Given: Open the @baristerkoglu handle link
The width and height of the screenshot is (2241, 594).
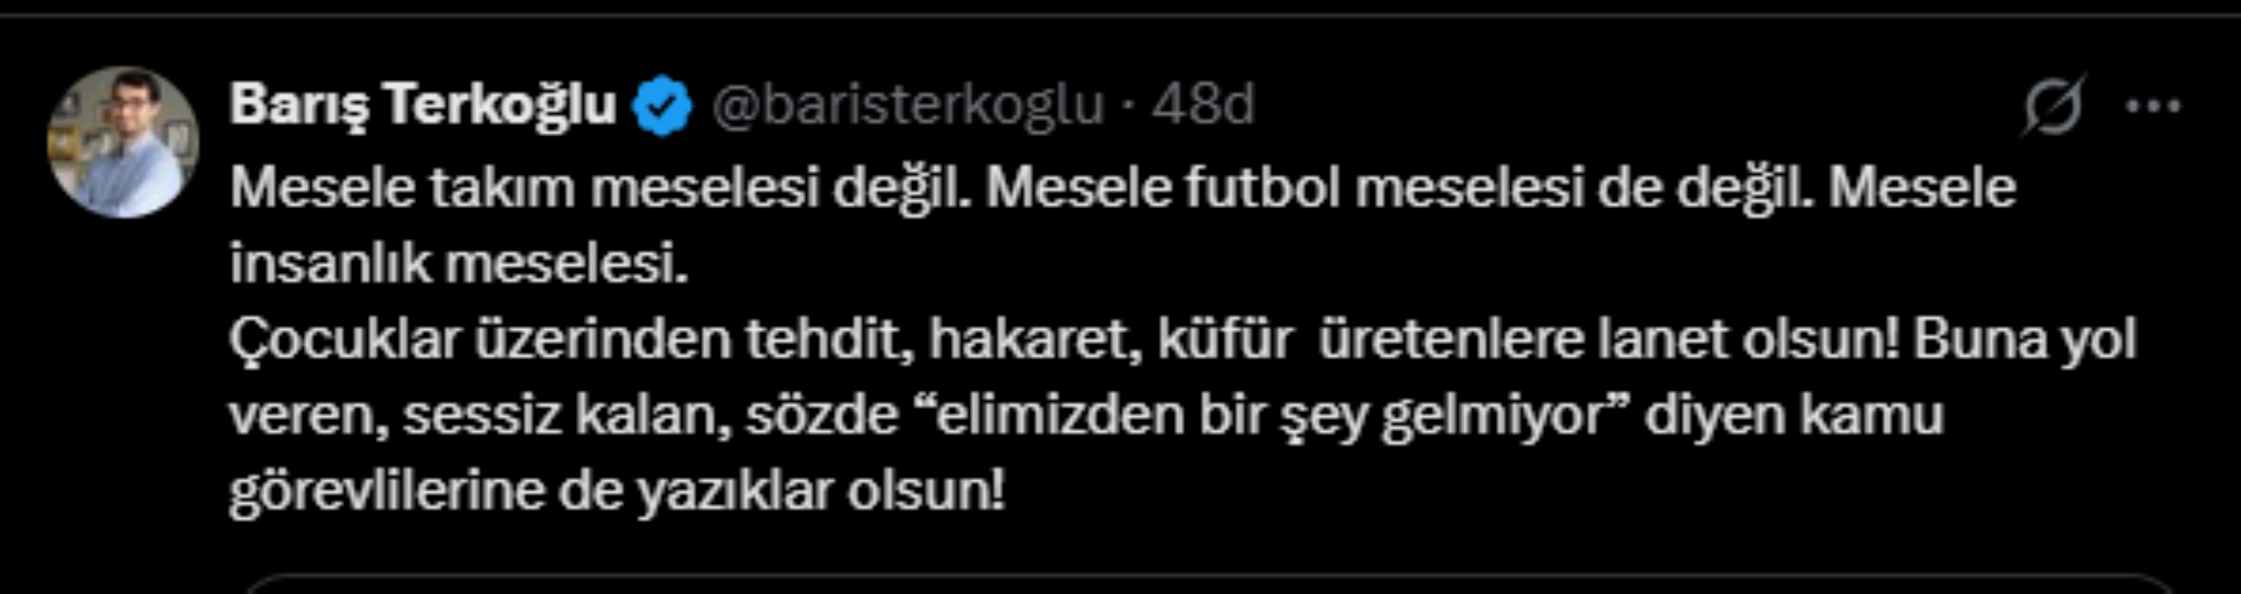Looking at the screenshot, I should pos(907,105).
